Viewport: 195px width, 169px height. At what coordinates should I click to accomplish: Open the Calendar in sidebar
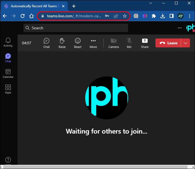8,74
